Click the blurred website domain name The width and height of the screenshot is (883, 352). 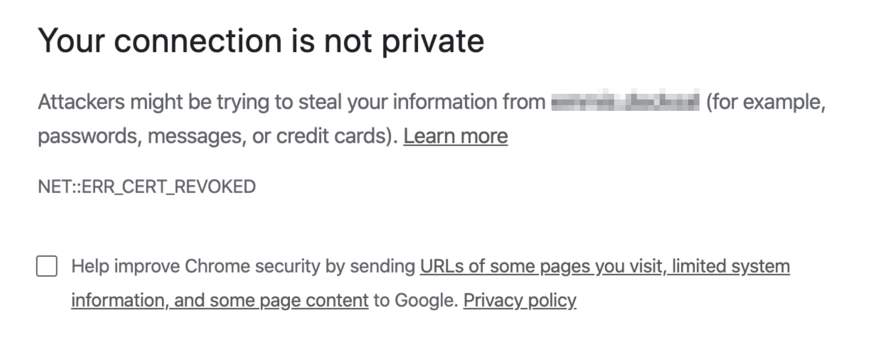(x=625, y=102)
